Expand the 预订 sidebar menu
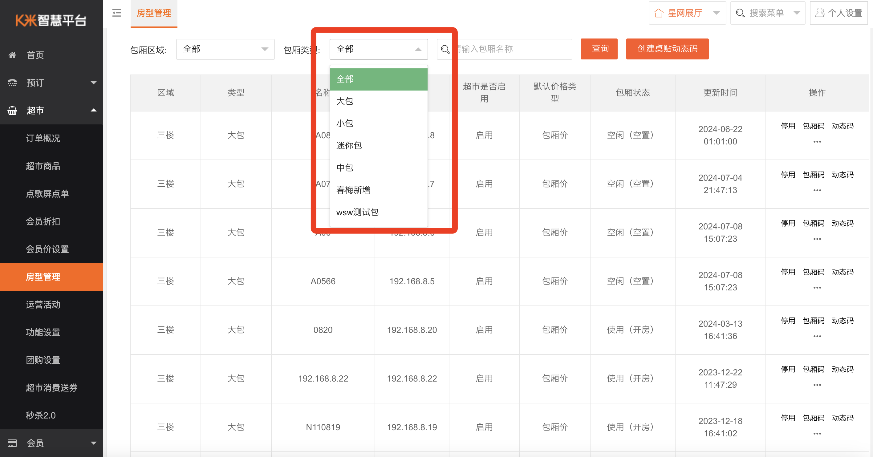873x457 pixels. point(94,83)
